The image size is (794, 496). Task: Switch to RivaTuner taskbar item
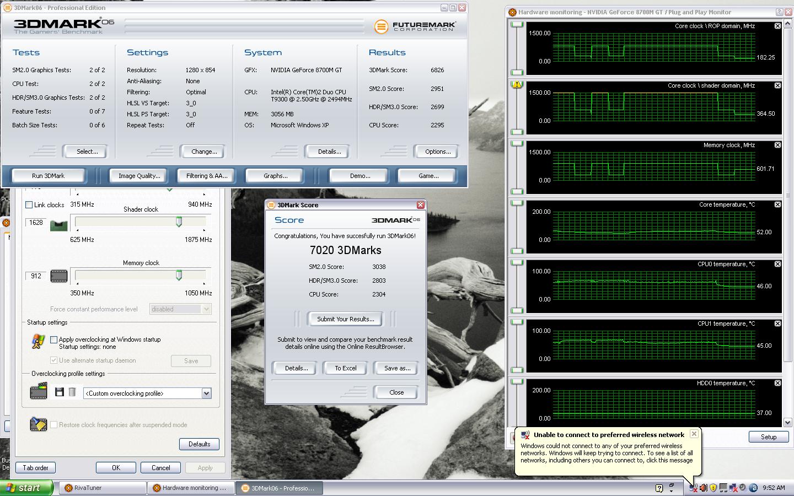101,488
